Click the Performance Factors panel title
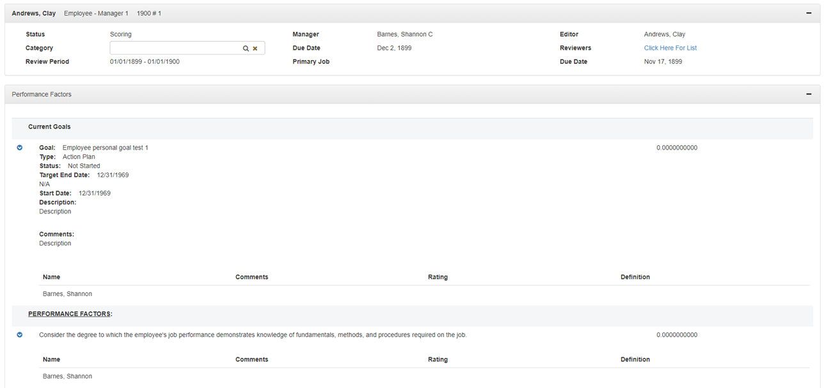The width and height of the screenshot is (831, 388). pos(42,94)
